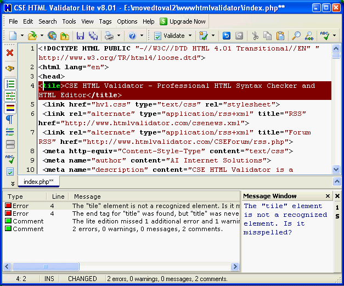Select the "tile" element not recognized error row
Viewport: 344px width, 286px height.
click(122, 206)
